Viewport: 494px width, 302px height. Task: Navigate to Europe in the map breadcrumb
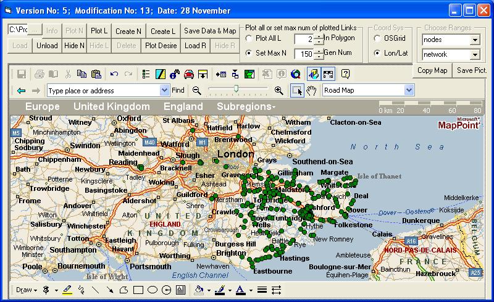click(x=42, y=107)
